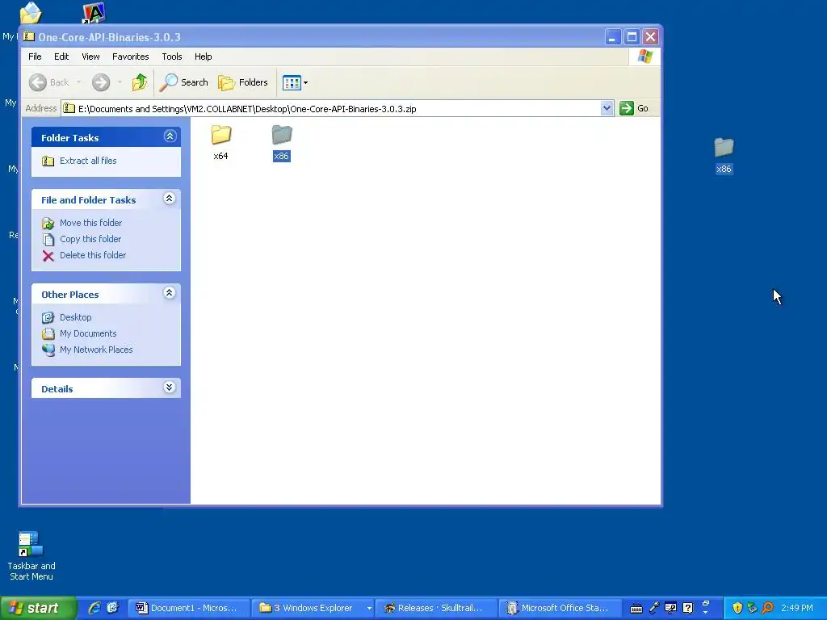
Task: Click the Start button
Action: [38, 608]
